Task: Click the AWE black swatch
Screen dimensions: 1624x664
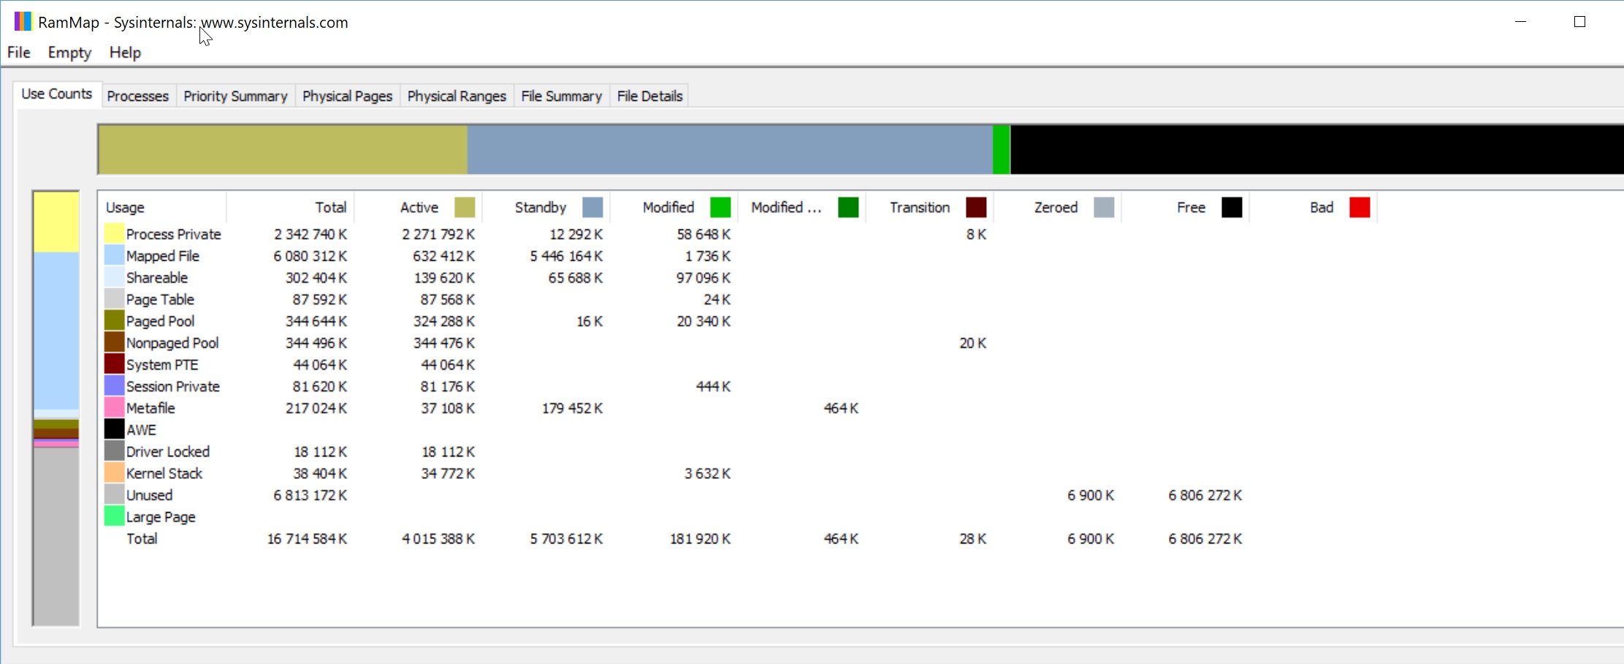Action: click(114, 430)
